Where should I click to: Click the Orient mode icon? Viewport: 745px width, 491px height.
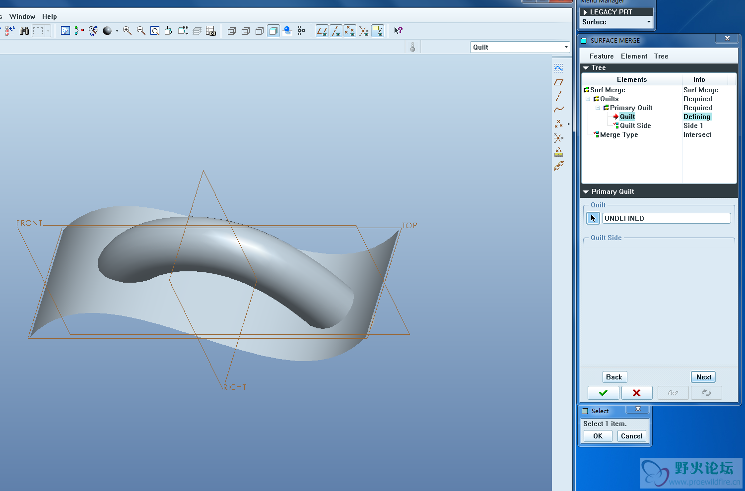click(93, 31)
